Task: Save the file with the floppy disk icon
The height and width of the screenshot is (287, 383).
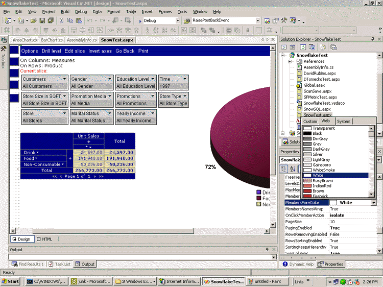Action: (42, 21)
